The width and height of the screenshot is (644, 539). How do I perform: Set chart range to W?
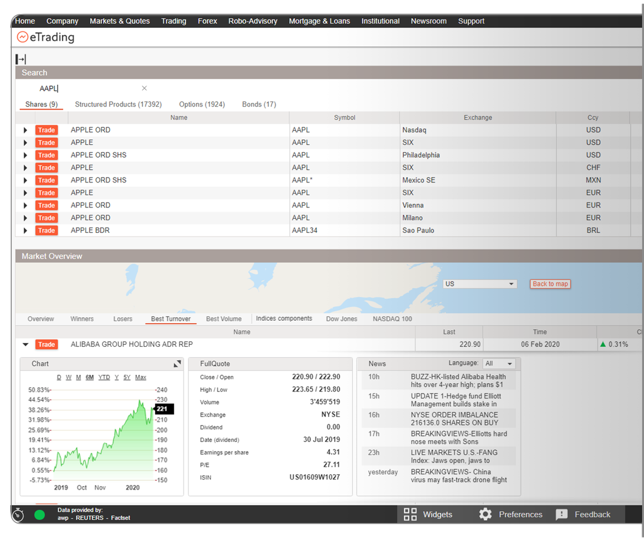(x=69, y=377)
